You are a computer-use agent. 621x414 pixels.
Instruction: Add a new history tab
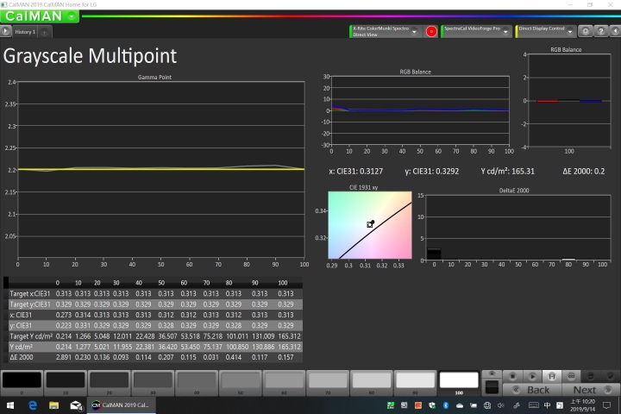coord(45,32)
